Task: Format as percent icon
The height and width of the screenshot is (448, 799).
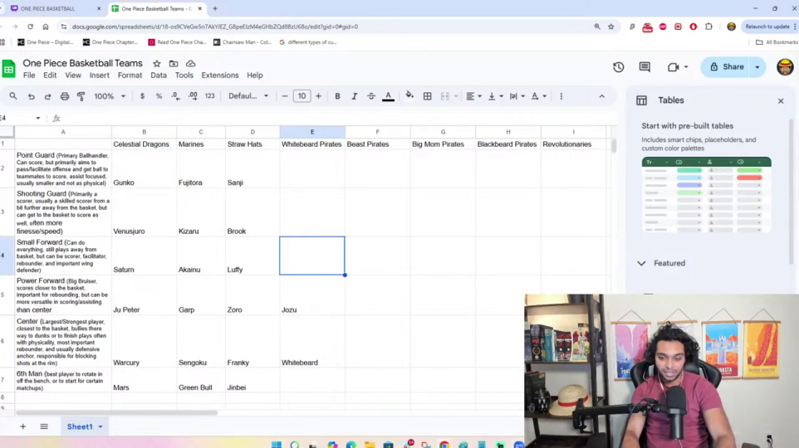Action: tap(159, 96)
